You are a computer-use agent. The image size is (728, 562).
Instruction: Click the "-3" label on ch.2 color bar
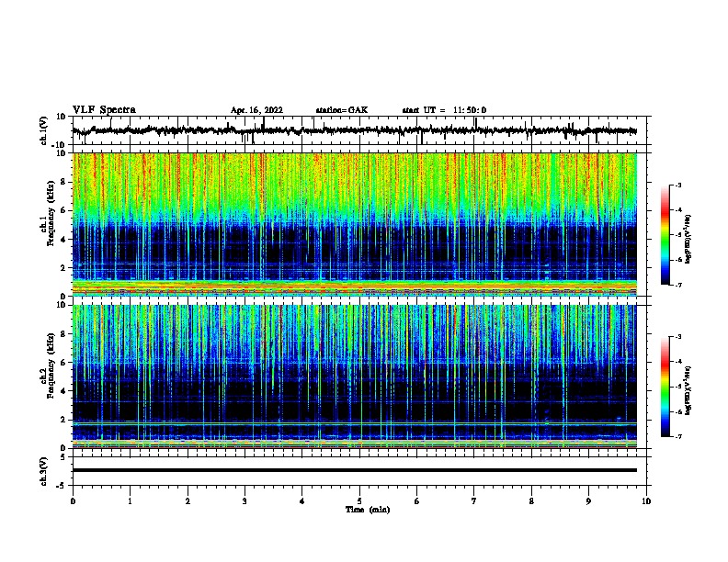pyautogui.click(x=678, y=337)
